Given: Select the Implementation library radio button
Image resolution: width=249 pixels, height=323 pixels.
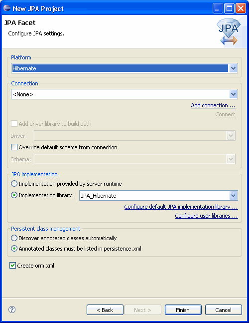Looking at the screenshot, I should coord(14,195).
